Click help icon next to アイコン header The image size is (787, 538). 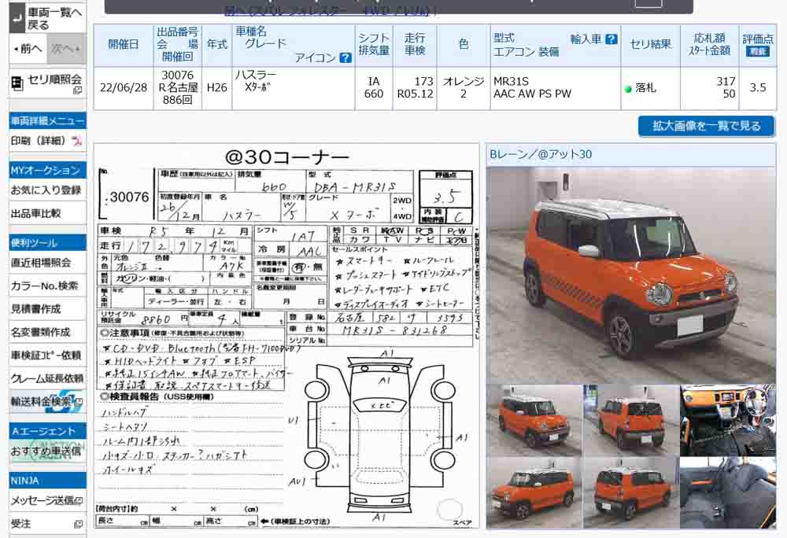[345, 57]
